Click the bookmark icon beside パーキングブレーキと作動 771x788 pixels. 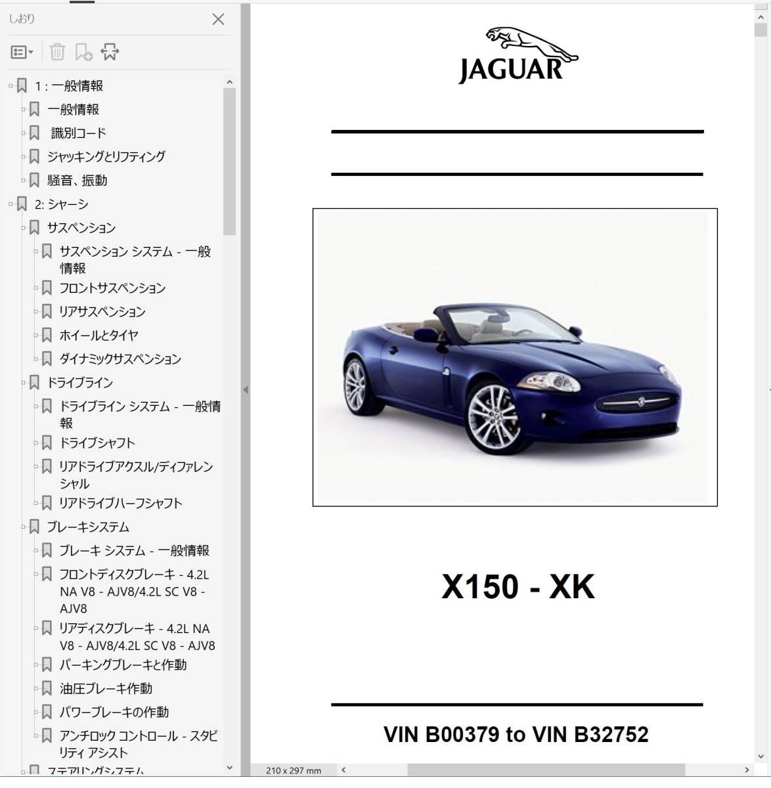pos(47,665)
